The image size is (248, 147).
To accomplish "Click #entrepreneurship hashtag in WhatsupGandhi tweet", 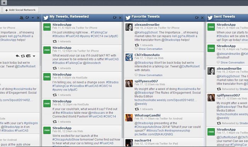I will tap(177, 131).
